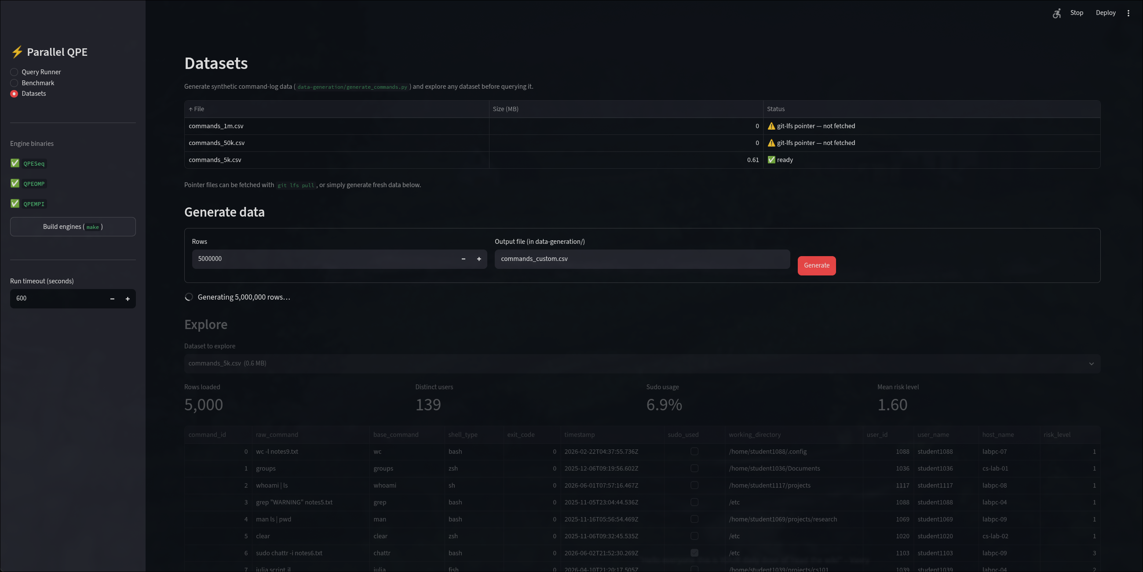The width and height of the screenshot is (1143, 572).
Task: Click the QPEMPI green checkmark icon
Action: coord(15,203)
